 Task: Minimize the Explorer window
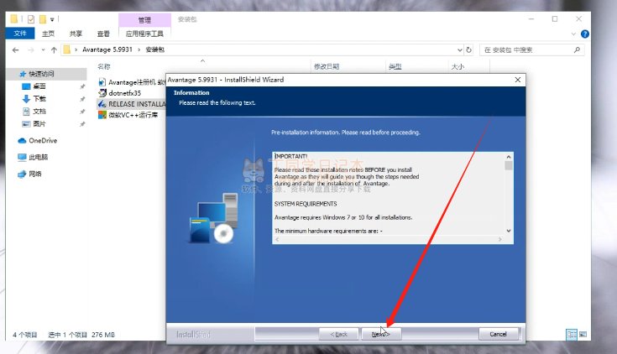click(x=531, y=19)
